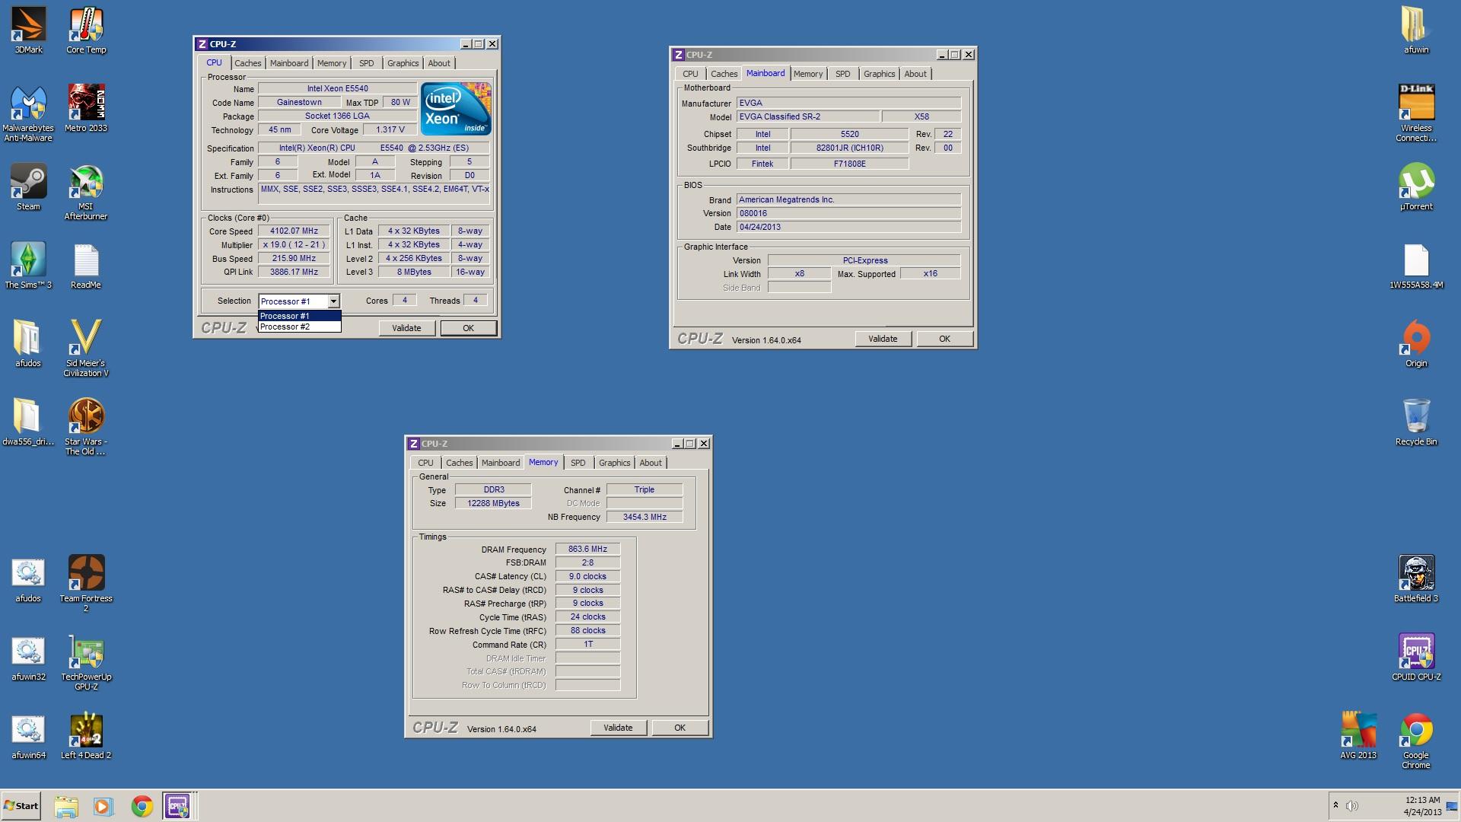1461x822 pixels.
Task: Open the ReadMe file icon
Action: pyautogui.click(x=86, y=265)
